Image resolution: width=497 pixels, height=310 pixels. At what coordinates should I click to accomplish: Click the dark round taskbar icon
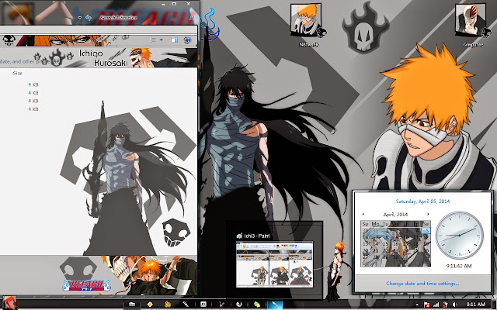click(239, 305)
